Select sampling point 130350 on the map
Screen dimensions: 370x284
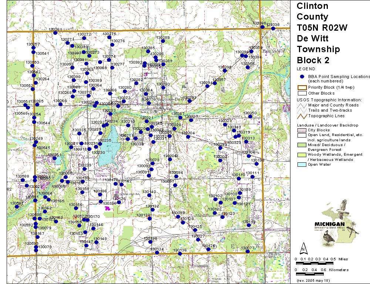click(250, 116)
